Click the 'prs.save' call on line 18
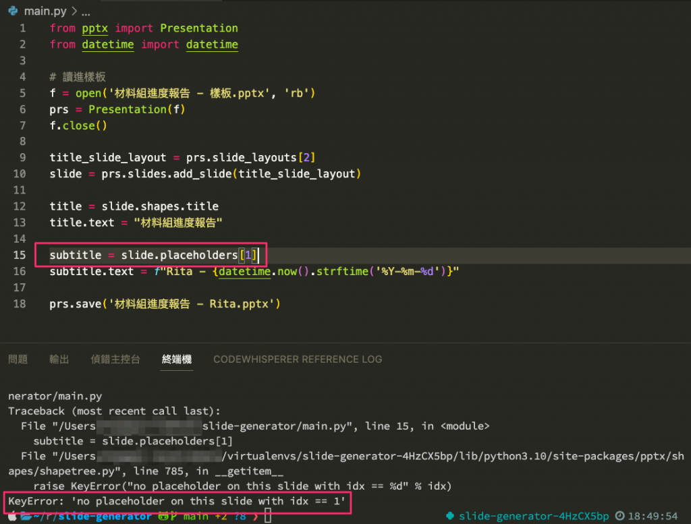This screenshot has height=524, width=691. pos(76,304)
